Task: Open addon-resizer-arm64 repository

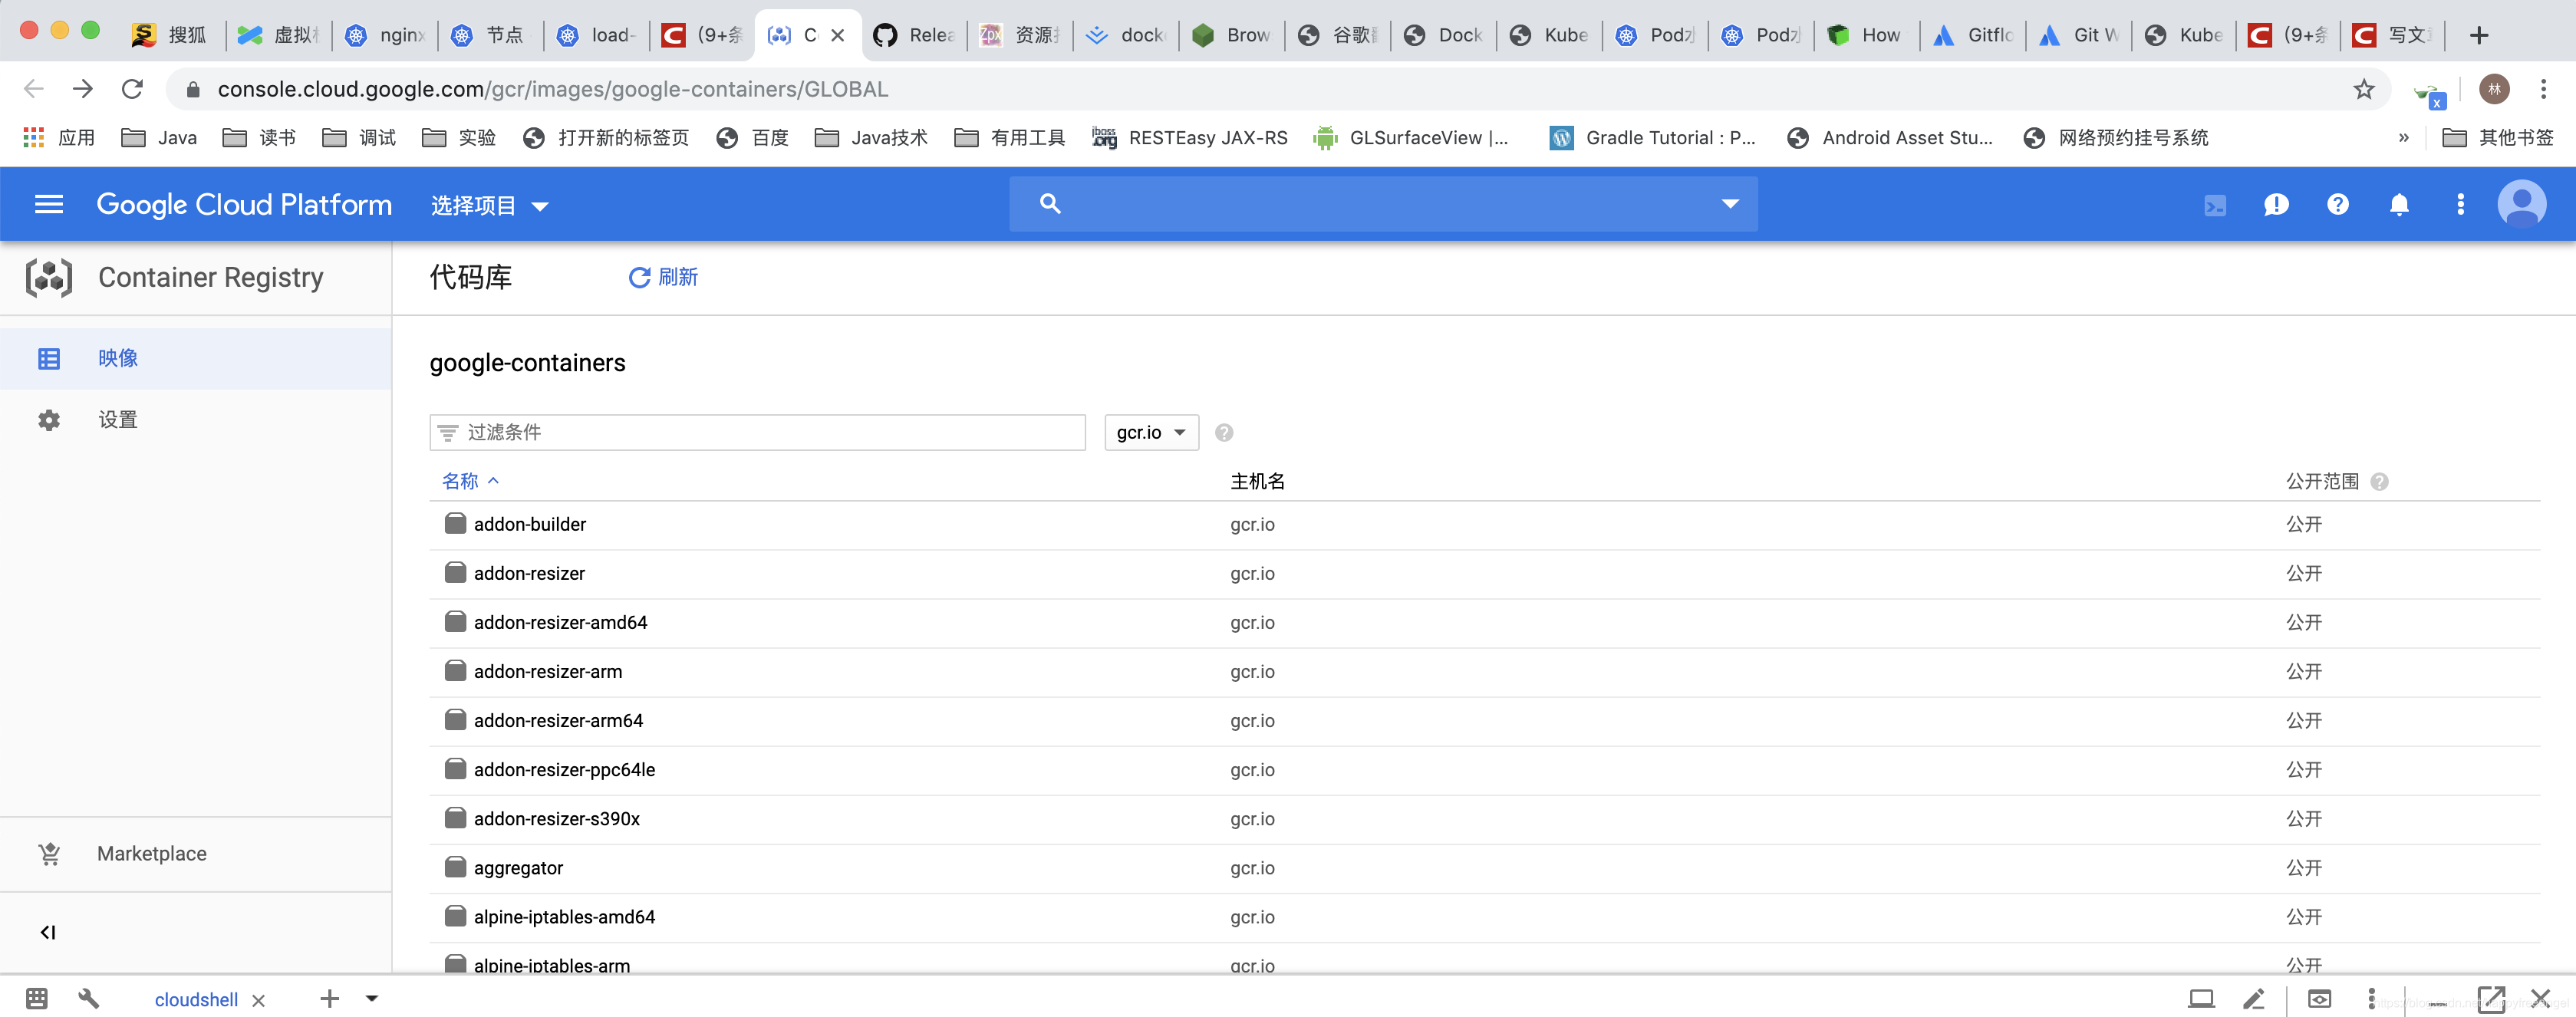Action: click(558, 721)
